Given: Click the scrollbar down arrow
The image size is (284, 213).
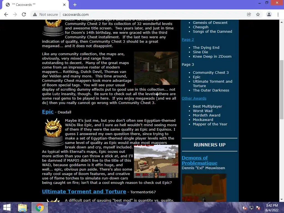Looking at the screenshot, I should 282,200.
